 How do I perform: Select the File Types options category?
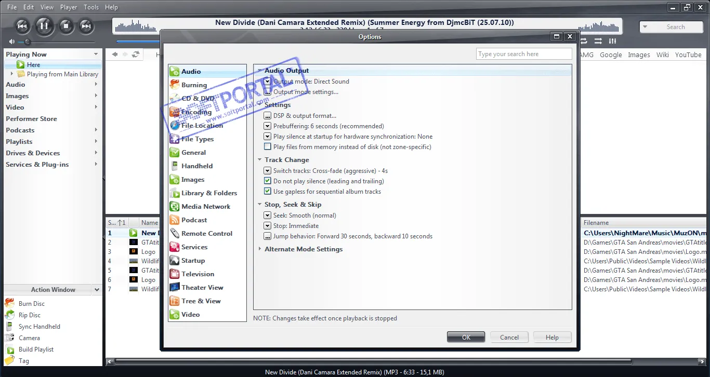click(207, 139)
